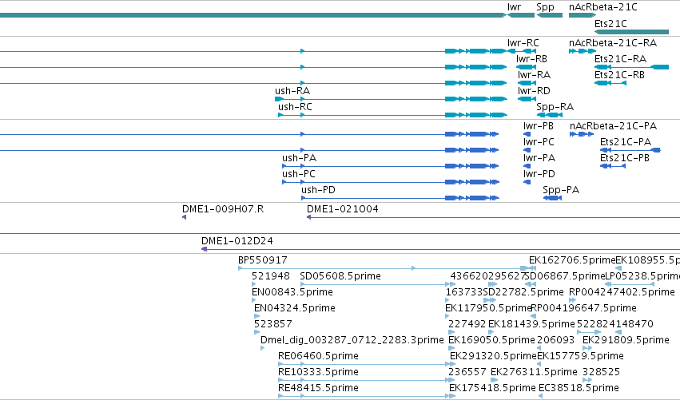Open the ush-PD protein label
The image size is (680, 400).
tap(318, 190)
